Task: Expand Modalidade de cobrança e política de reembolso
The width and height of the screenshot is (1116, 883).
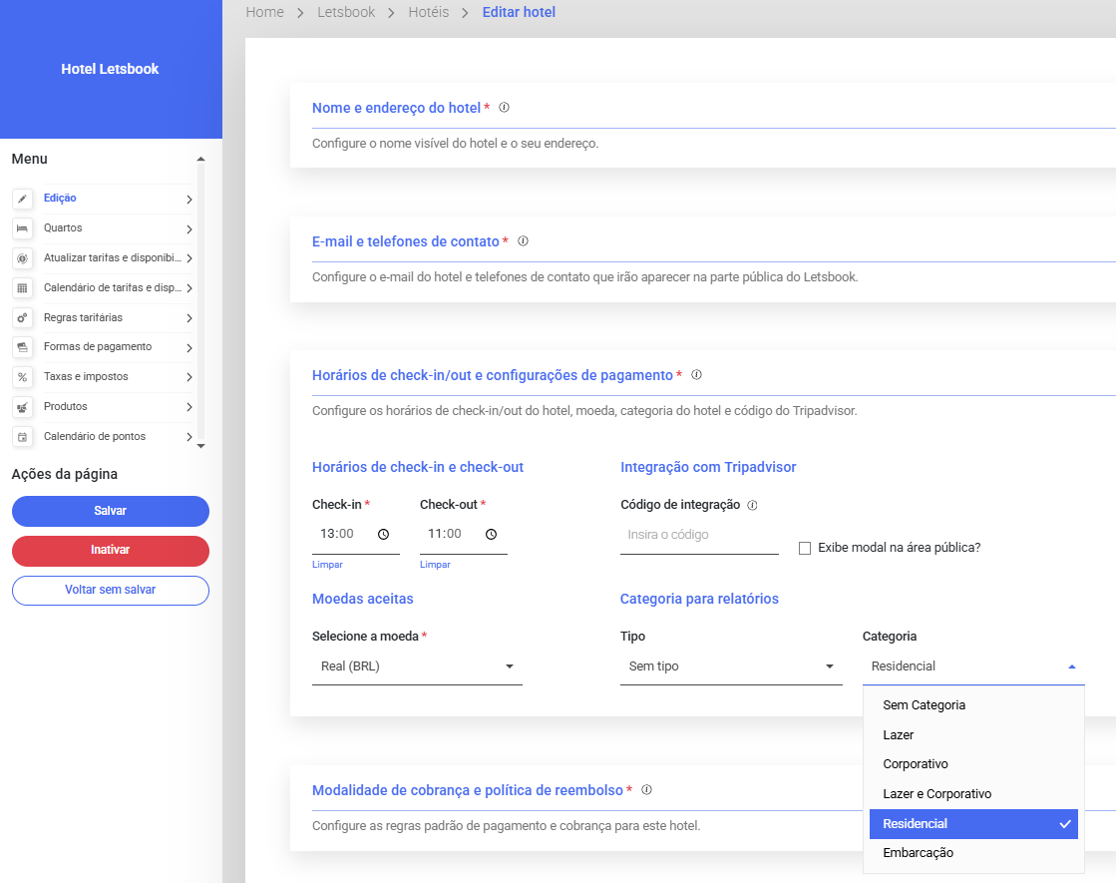Action: pos(468,790)
